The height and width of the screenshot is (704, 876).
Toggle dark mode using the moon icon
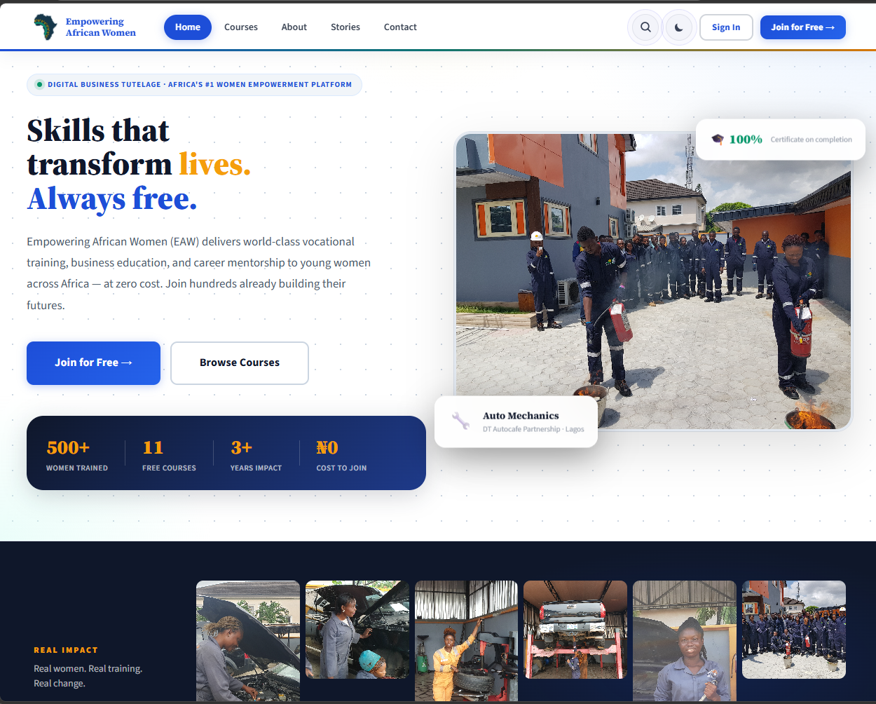(678, 27)
